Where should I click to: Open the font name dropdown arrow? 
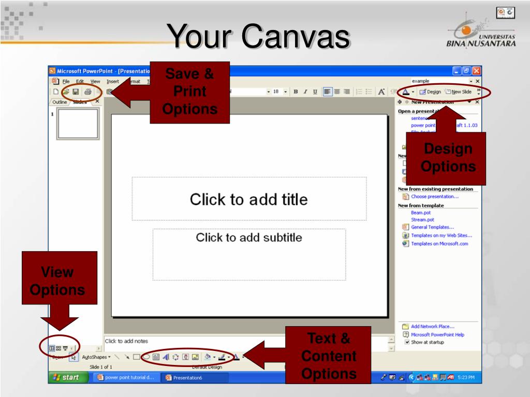(x=269, y=91)
